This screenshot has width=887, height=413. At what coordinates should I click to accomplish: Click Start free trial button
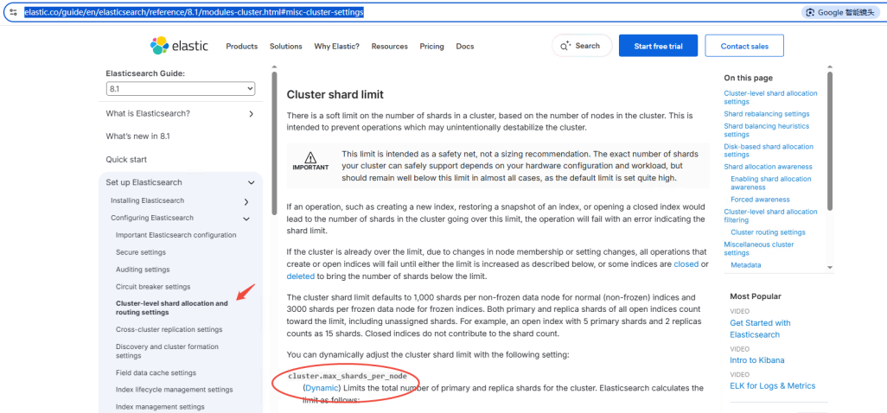pos(658,46)
